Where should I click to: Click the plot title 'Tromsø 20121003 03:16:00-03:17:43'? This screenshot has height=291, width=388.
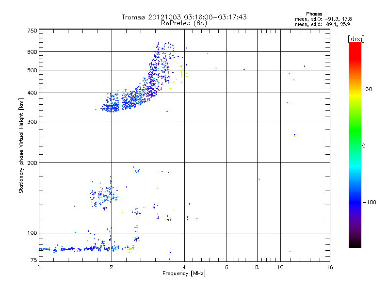point(184,17)
